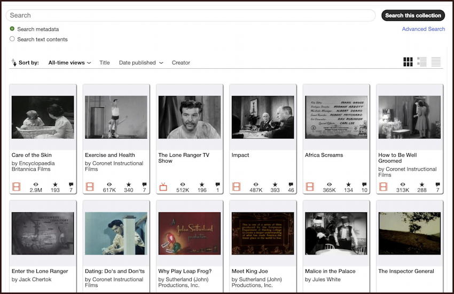This screenshot has height=294, width=454.
Task: Click the reviews bubble icon on Impact card
Action: (x=291, y=184)
